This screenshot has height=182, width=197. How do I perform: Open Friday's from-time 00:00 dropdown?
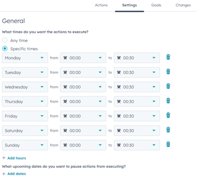(83, 116)
